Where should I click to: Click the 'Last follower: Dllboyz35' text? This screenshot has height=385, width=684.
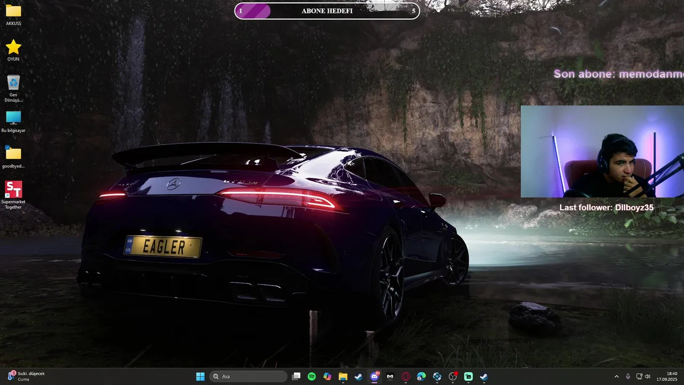tap(607, 207)
